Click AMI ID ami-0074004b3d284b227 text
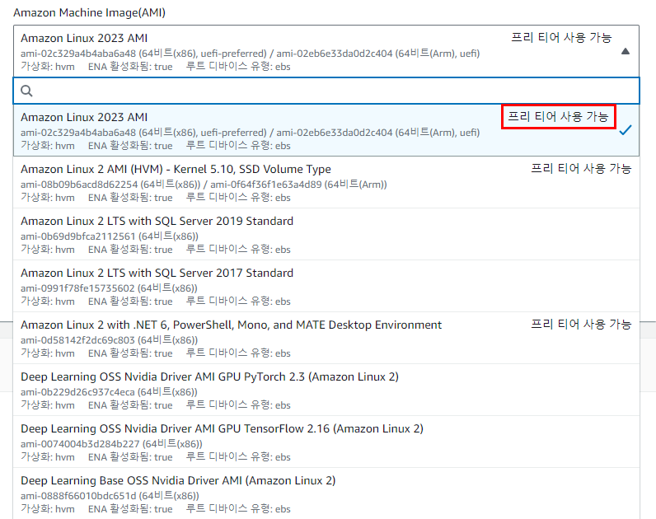Viewport: 656px width, 519px height. (80, 444)
